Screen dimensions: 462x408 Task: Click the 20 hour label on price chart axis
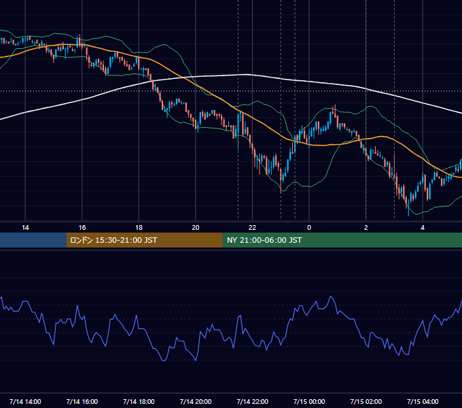click(x=196, y=228)
